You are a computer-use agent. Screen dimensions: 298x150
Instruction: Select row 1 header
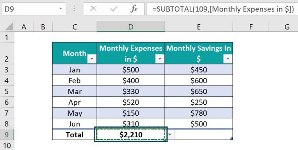7,37
